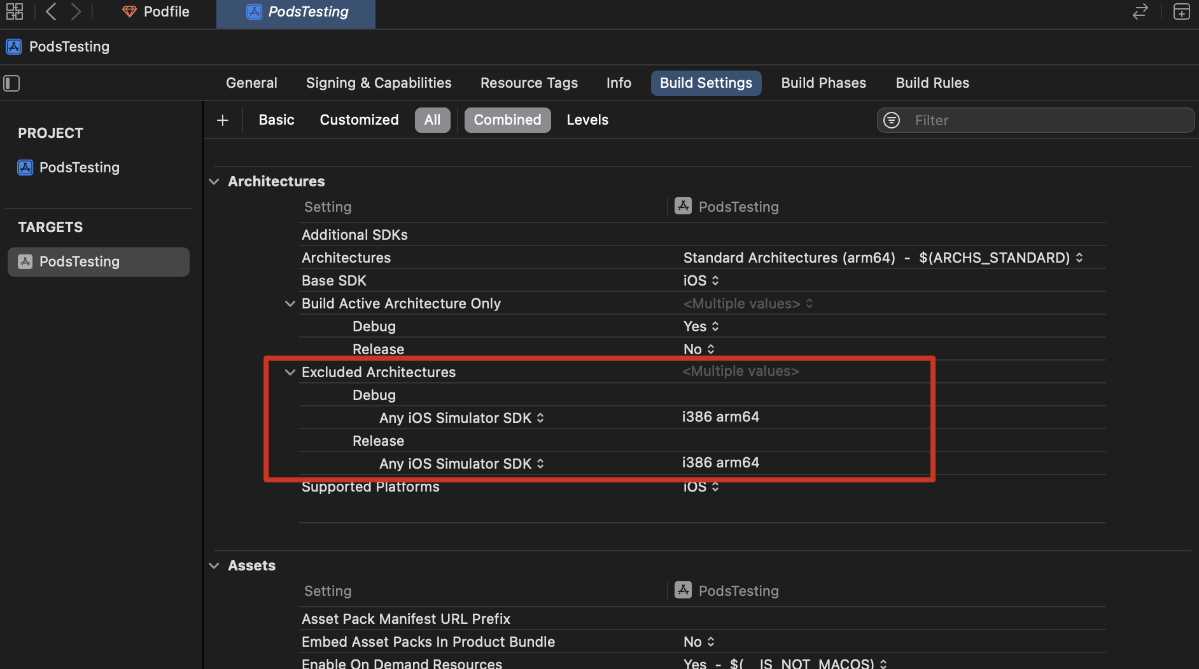Click the PodsTesting column icon under Assets
This screenshot has height=669, width=1199.
[x=683, y=590]
